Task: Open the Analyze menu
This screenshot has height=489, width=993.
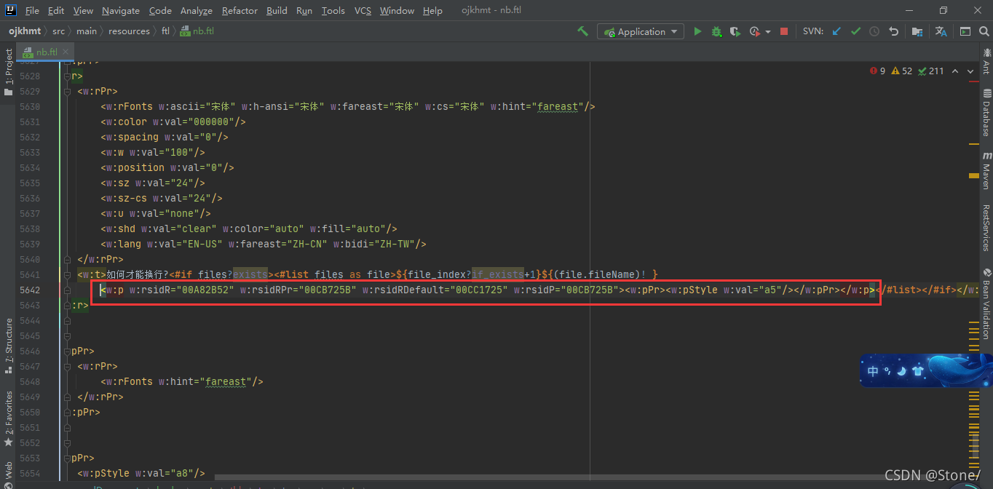Action: 197,10
